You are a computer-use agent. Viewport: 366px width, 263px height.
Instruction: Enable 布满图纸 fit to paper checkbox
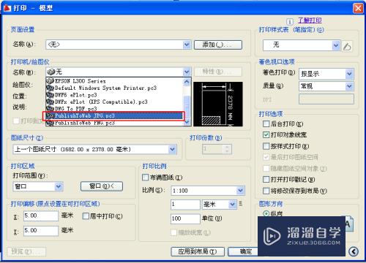[x=145, y=178]
